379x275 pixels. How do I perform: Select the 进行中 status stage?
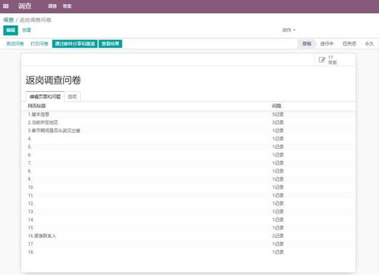pos(327,44)
